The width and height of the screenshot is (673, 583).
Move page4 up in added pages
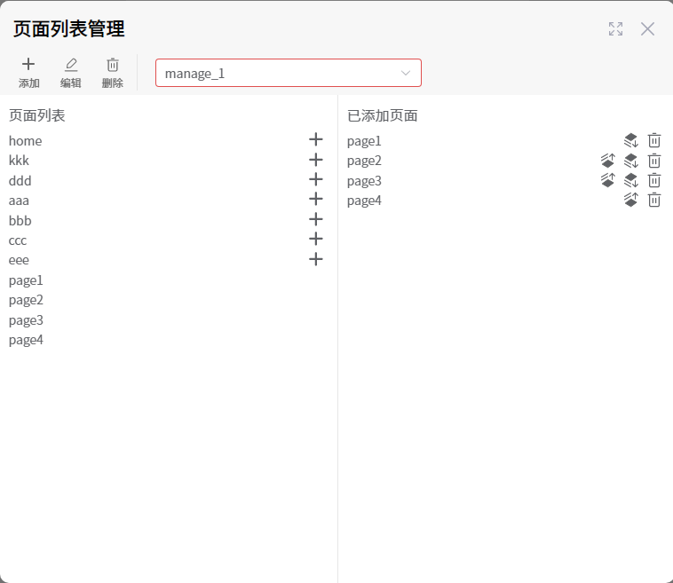pyautogui.click(x=631, y=200)
